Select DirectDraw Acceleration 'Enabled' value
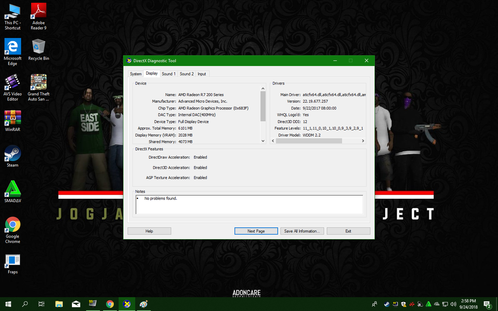 [x=200, y=157]
